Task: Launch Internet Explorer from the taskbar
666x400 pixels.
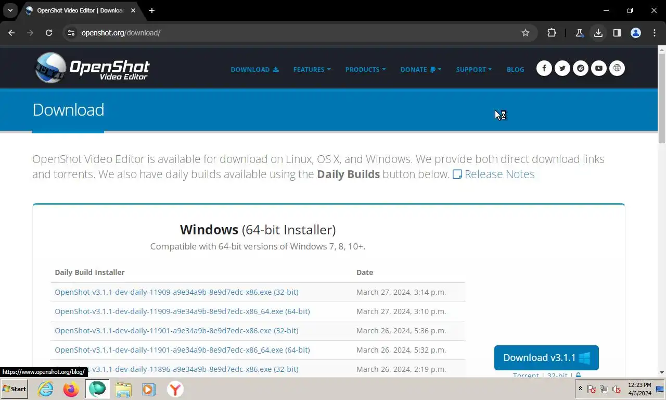Action: tap(46, 389)
